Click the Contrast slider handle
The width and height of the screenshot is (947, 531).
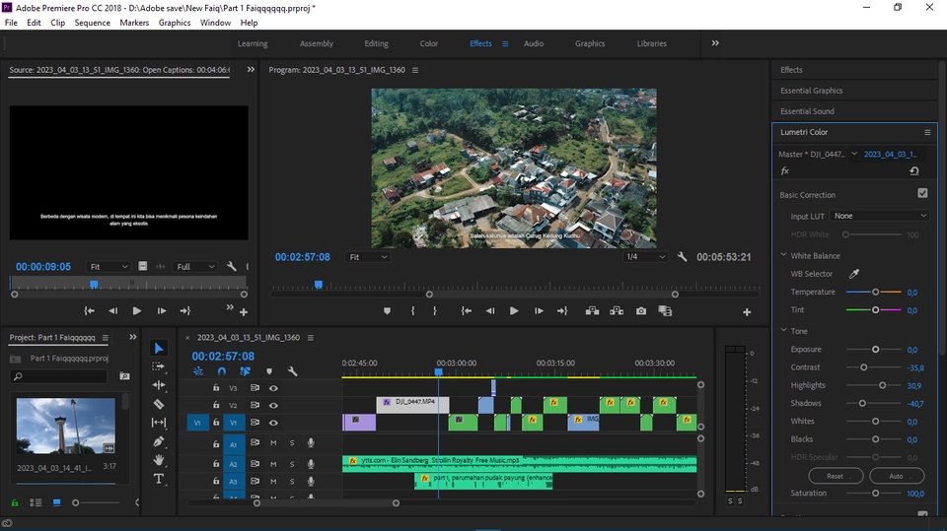pyautogui.click(x=864, y=367)
